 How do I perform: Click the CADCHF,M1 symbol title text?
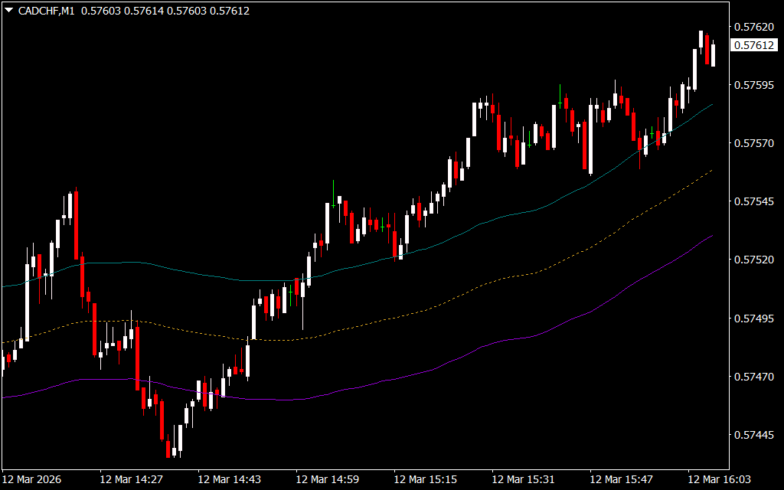coord(47,11)
